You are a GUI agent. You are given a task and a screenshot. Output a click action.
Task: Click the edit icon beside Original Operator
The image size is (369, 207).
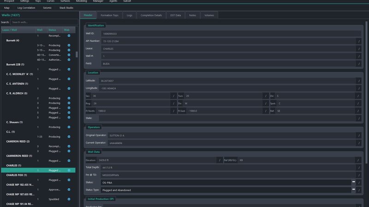pyautogui.click(x=359, y=135)
